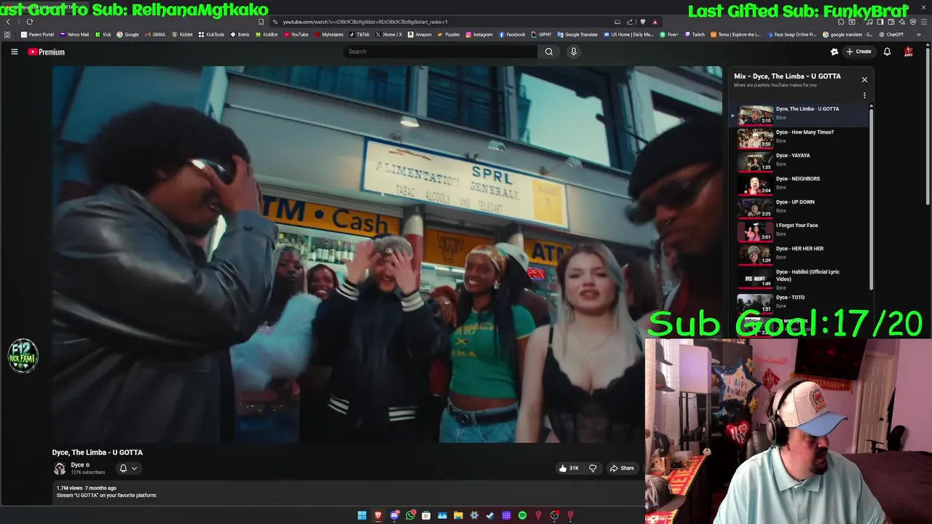932x524 pixels.
Task: Click the Brave Shields icon in the address bar
Action: pos(642,22)
